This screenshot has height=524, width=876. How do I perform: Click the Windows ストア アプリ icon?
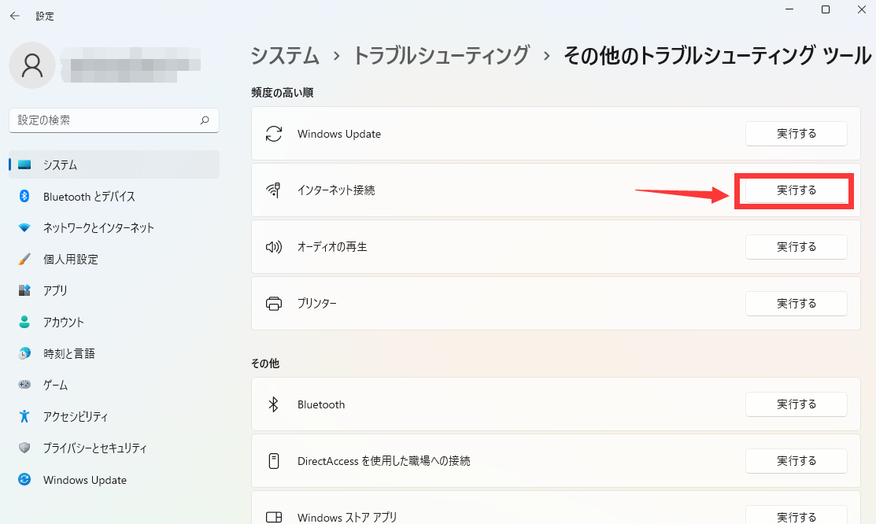(x=273, y=516)
